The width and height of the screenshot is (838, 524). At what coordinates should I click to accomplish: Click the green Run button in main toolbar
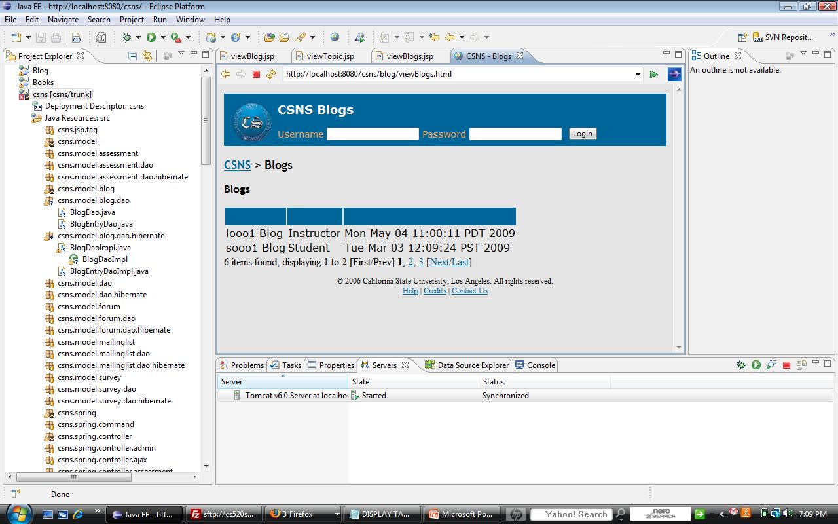click(151, 37)
